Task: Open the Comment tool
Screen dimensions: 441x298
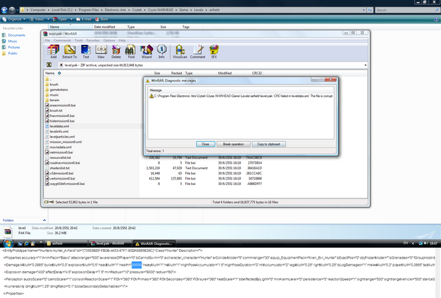Action: tap(198, 52)
